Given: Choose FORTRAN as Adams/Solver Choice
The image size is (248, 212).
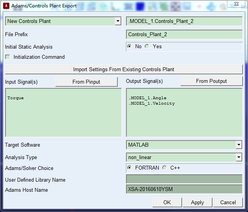Looking at the screenshot, I should (x=129, y=168).
